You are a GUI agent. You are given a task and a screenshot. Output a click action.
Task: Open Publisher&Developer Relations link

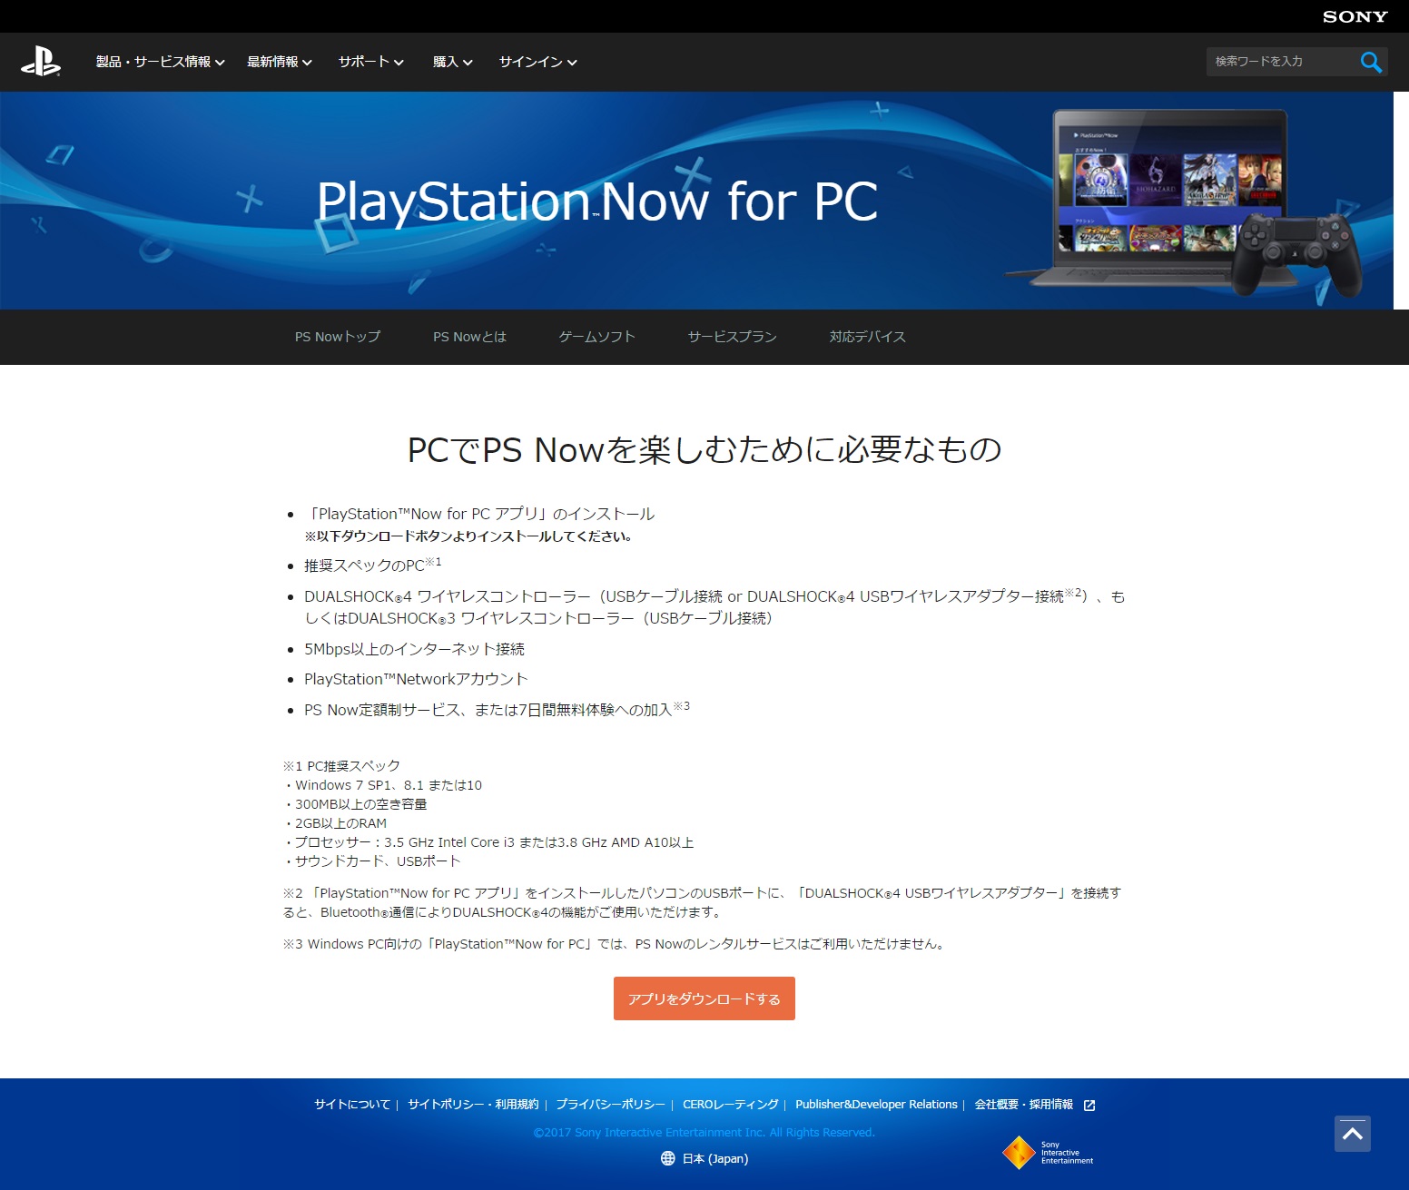pyautogui.click(x=876, y=1105)
